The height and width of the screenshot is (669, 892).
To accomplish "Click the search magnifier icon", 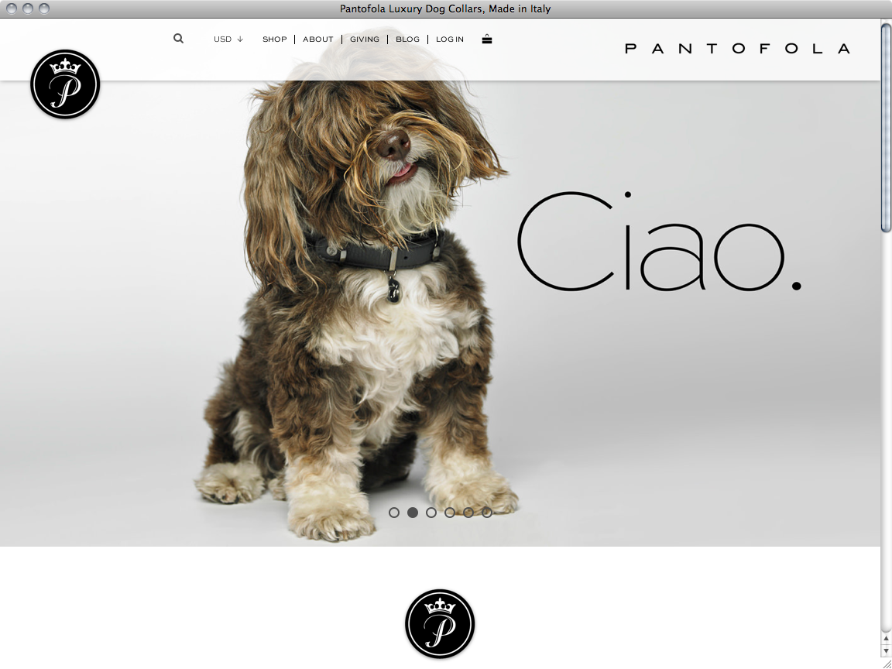I will [x=179, y=39].
